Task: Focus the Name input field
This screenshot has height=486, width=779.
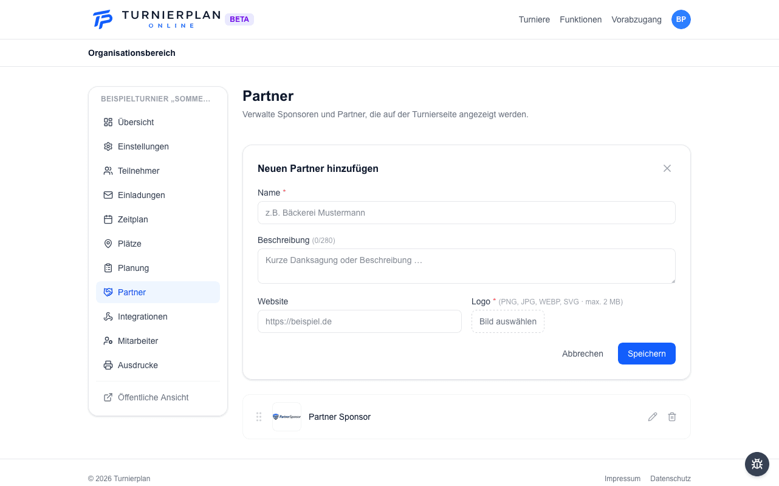Action: click(x=467, y=213)
